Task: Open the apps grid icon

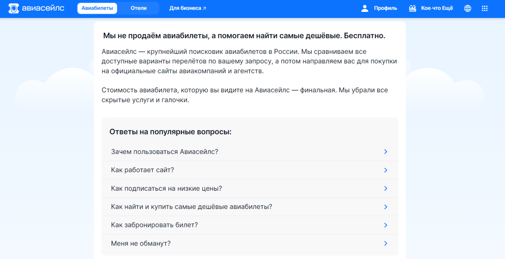Action: [484, 8]
